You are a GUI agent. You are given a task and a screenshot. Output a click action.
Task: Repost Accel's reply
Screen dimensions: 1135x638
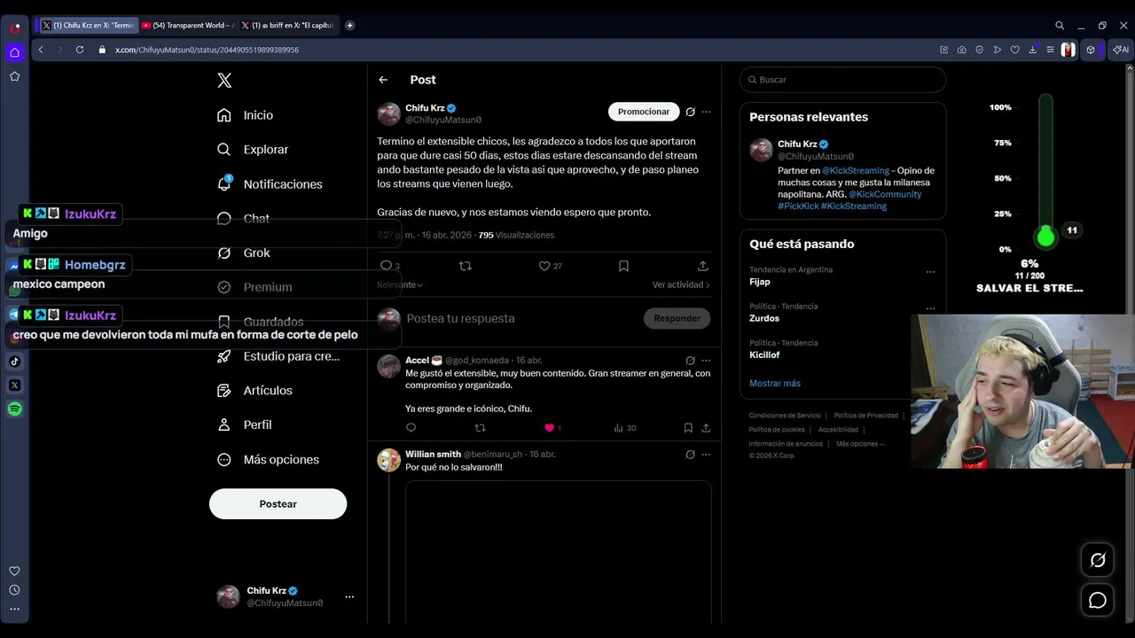(480, 428)
